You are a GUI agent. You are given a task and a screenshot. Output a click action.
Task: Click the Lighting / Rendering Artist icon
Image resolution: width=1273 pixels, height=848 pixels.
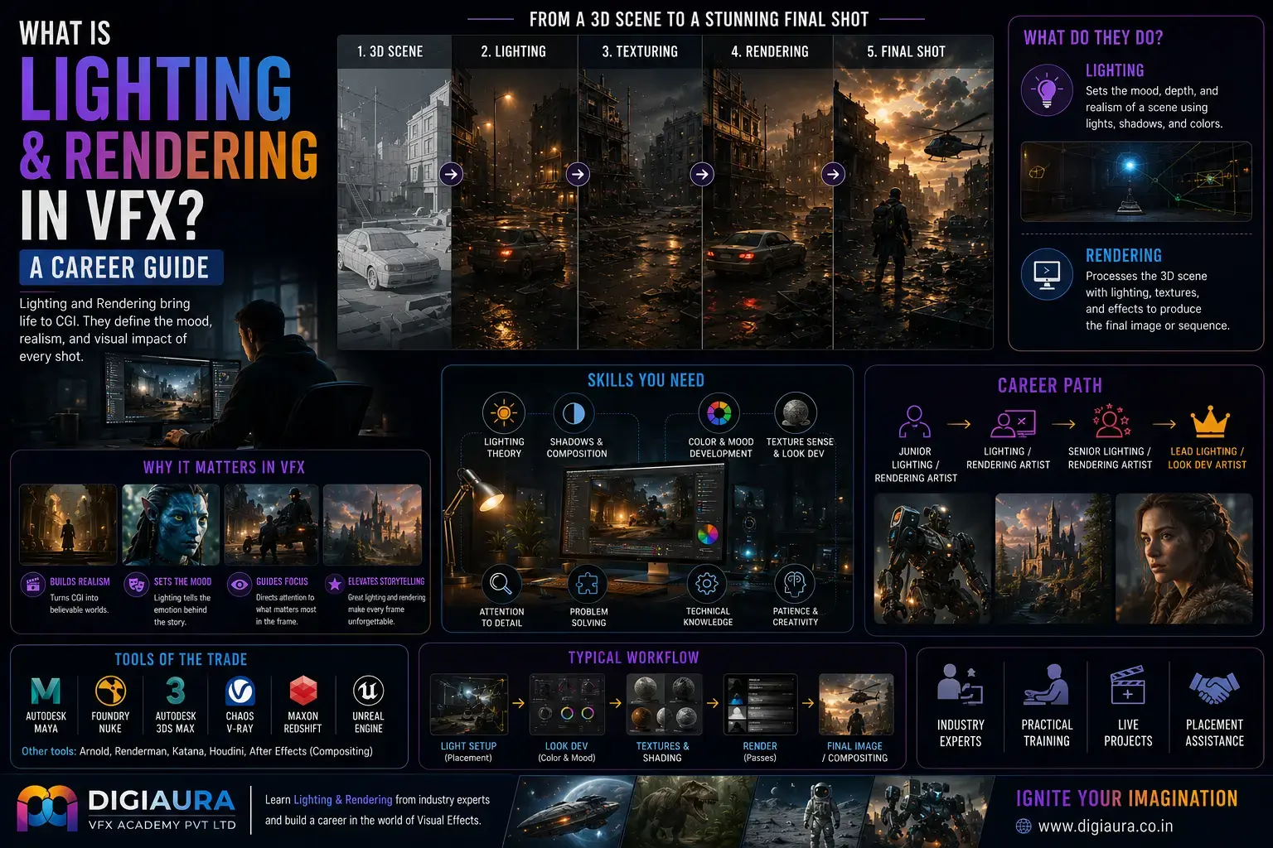point(1013,423)
